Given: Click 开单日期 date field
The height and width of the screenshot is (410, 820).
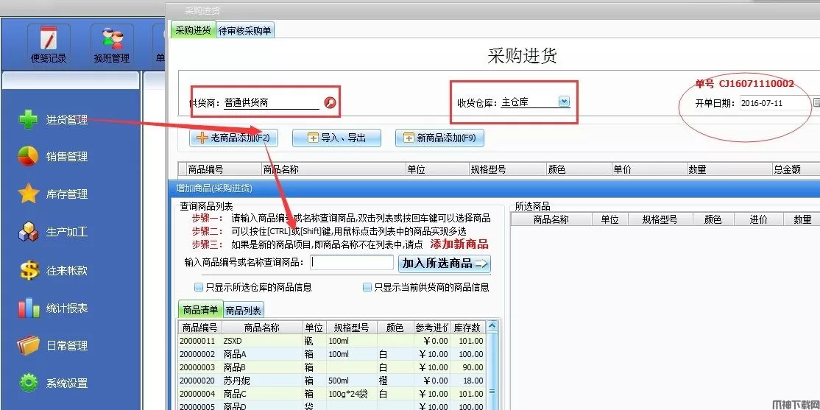Looking at the screenshot, I should [x=775, y=103].
